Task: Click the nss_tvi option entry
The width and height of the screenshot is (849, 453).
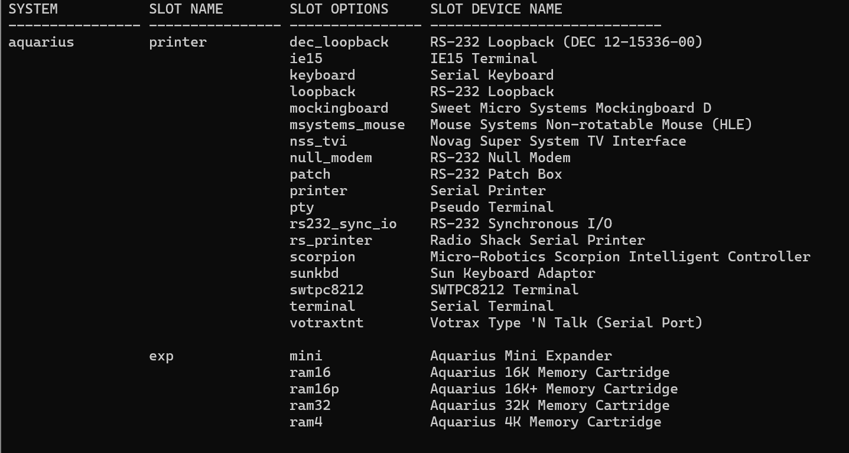Action: tap(318, 141)
